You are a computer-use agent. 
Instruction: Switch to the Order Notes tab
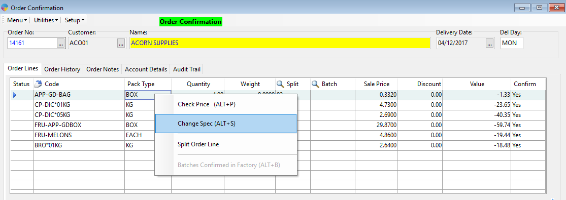[103, 69]
